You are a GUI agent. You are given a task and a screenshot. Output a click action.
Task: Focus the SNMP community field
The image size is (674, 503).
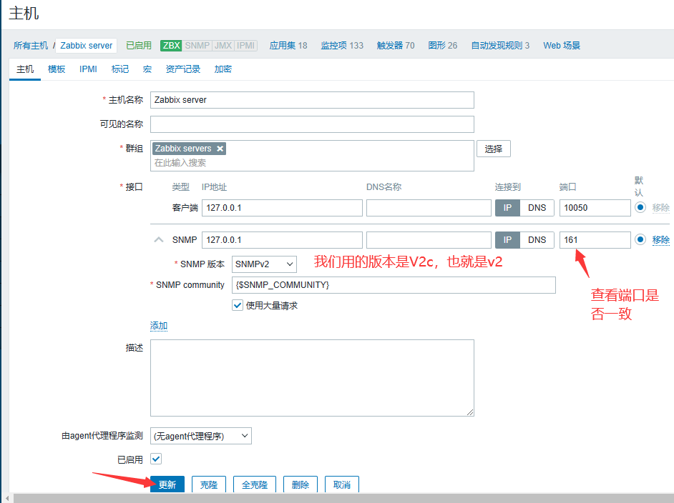[x=394, y=285]
